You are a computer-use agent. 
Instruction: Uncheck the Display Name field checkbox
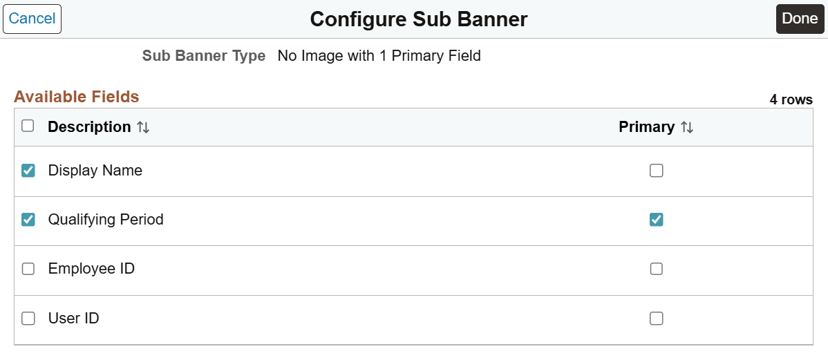pyautogui.click(x=28, y=171)
